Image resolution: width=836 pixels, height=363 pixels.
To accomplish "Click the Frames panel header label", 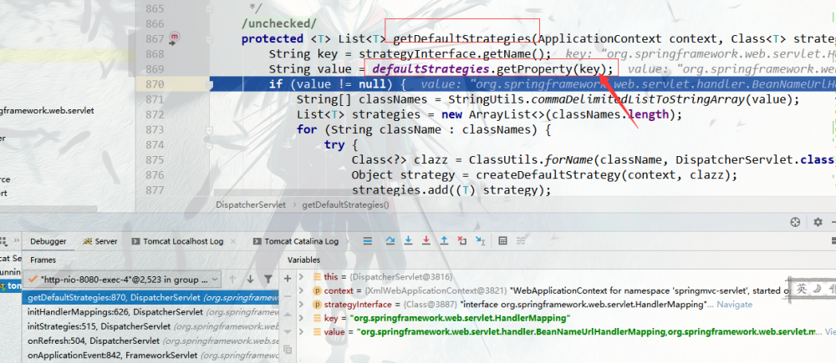I will point(43,260).
